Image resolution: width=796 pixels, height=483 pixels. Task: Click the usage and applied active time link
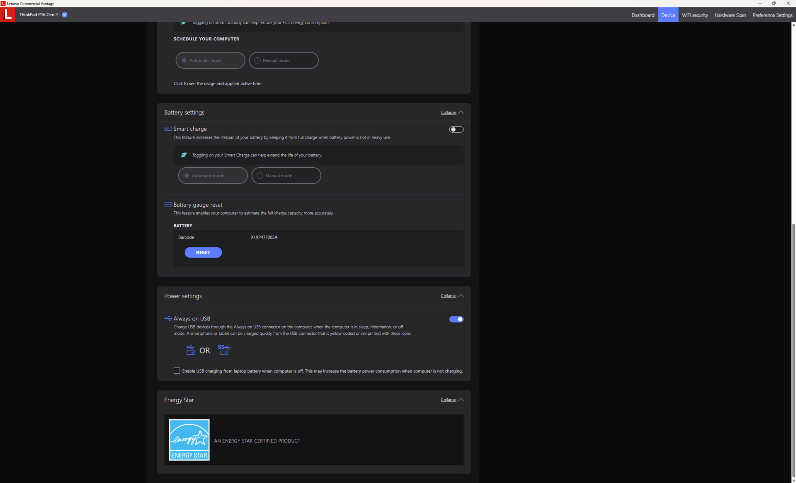click(217, 83)
